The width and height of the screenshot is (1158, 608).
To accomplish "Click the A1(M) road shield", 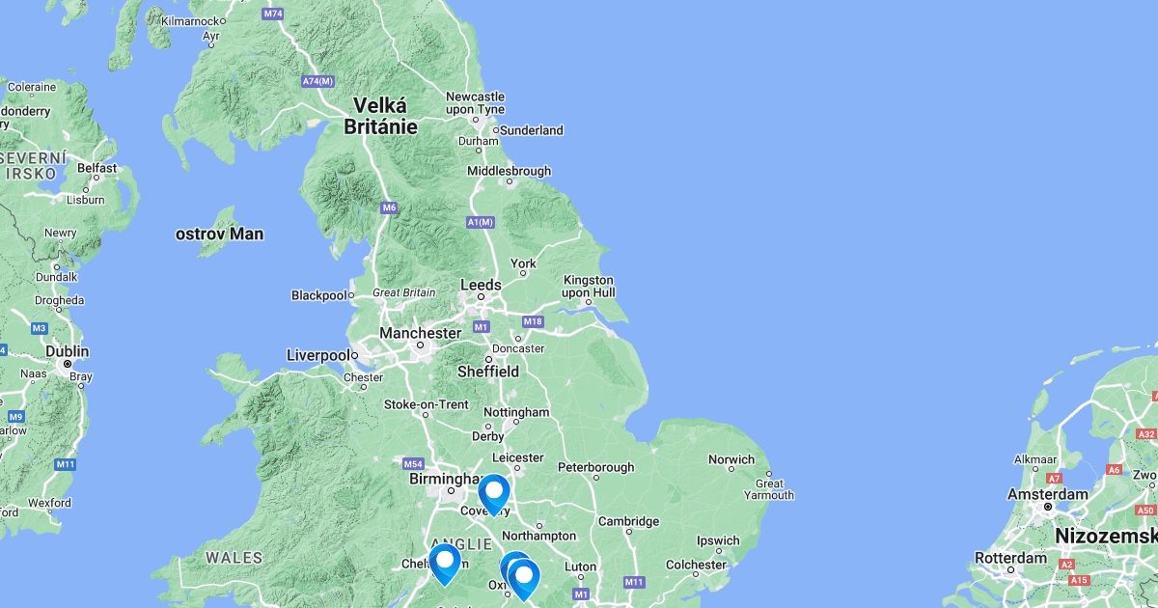I will pos(481,222).
